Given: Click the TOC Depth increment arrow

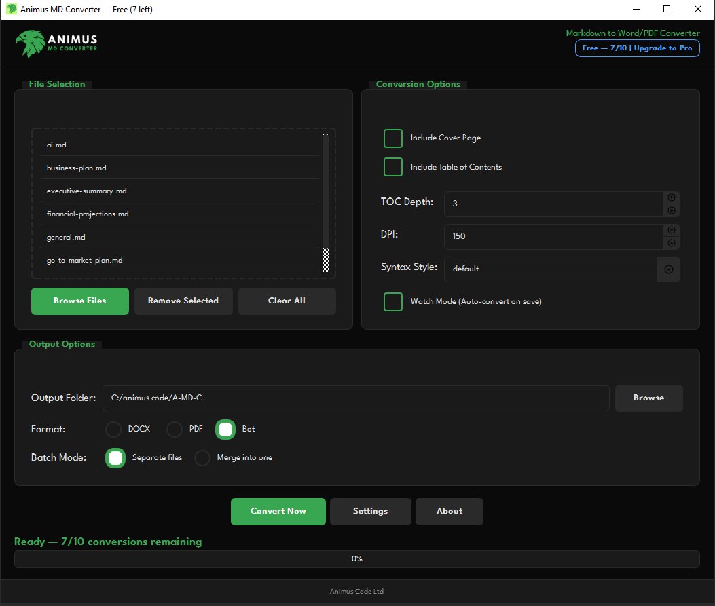Looking at the screenshot, I should [671, 197].
